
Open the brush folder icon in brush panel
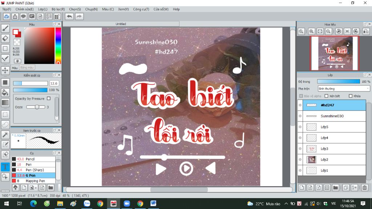[50, 188]
